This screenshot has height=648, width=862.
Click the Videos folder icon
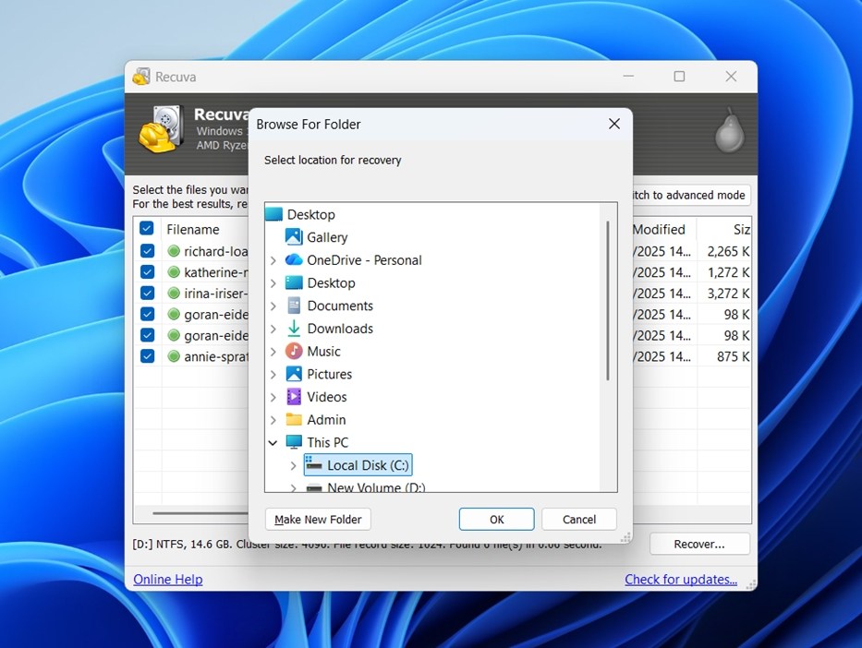pos(294,397)
